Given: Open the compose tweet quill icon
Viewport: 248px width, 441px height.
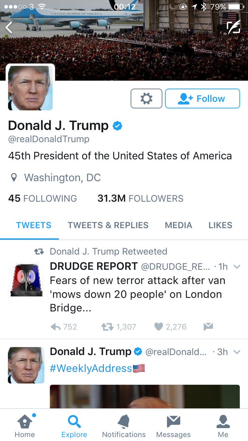Looking at the screenshot, I should (233, 28).
